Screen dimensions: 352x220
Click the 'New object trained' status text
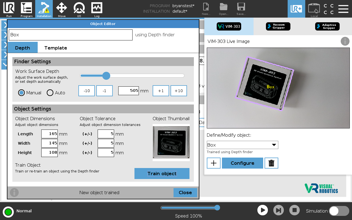point(99,193)
